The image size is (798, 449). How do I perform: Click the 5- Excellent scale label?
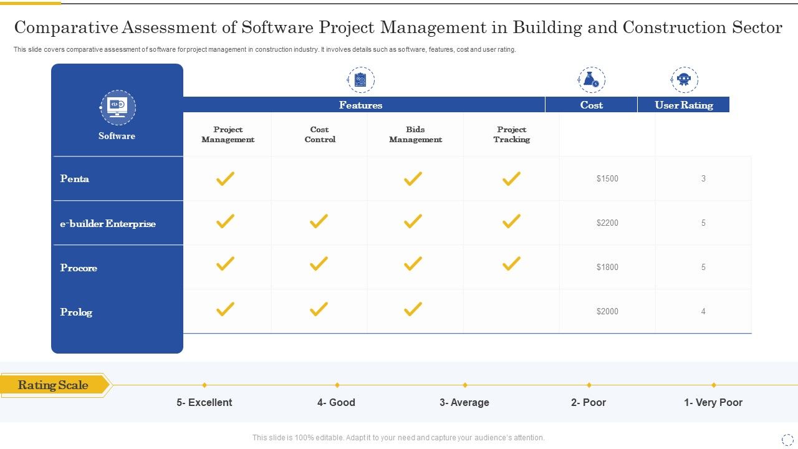(x=204, y=403)
